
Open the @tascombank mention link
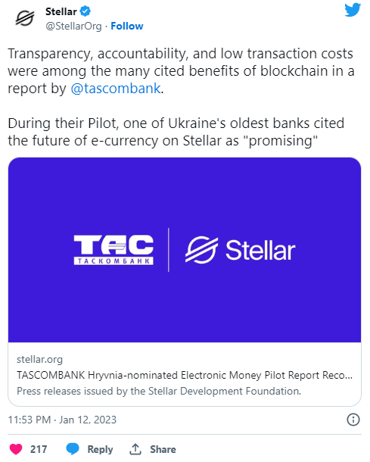tap(116, 89)
